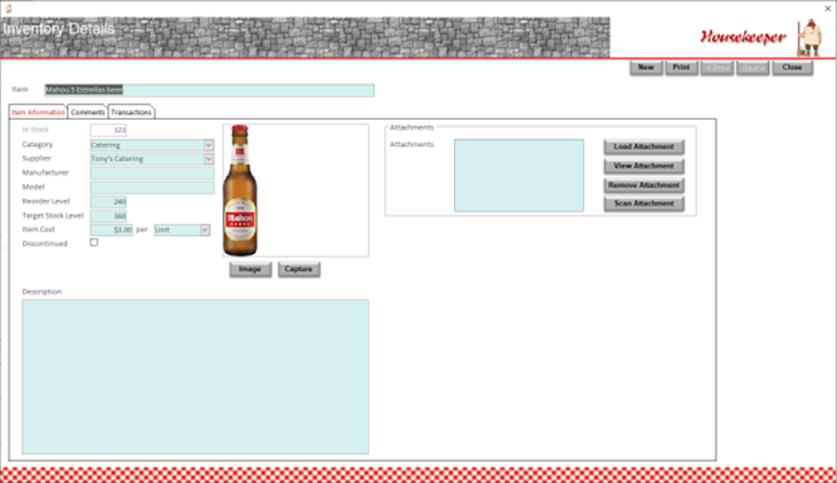Click the Mahou beer bottle image
The height and width of the screenshot is (483, 837).
[x=240, y=190]
